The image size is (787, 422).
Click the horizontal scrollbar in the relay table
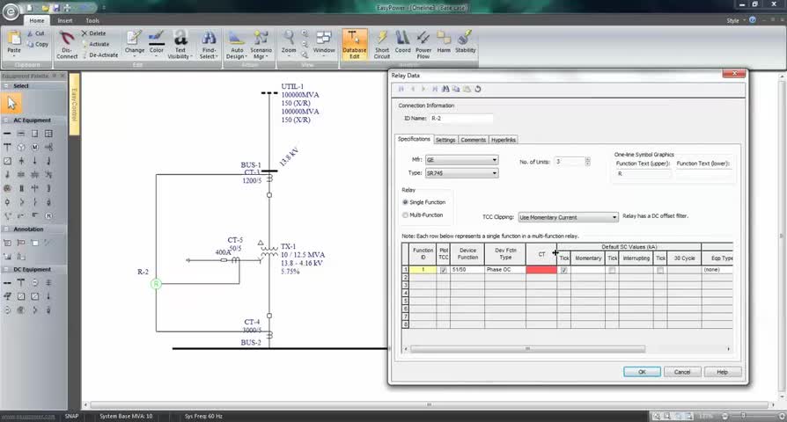tap(527, 349)
